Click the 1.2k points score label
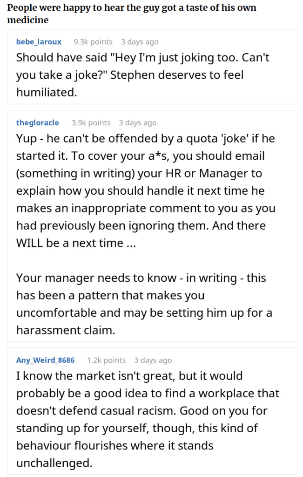Screen dimensions: 303x477 click(x=107, y=360)
